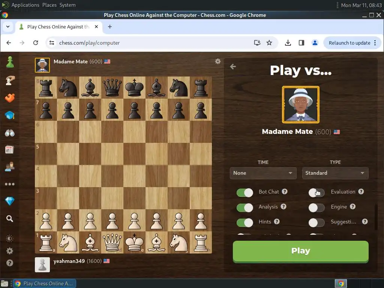The height and width of the screenshot is (288, 384).
Task: Open the help question mark in sidebar
Action: click(9, 263)
